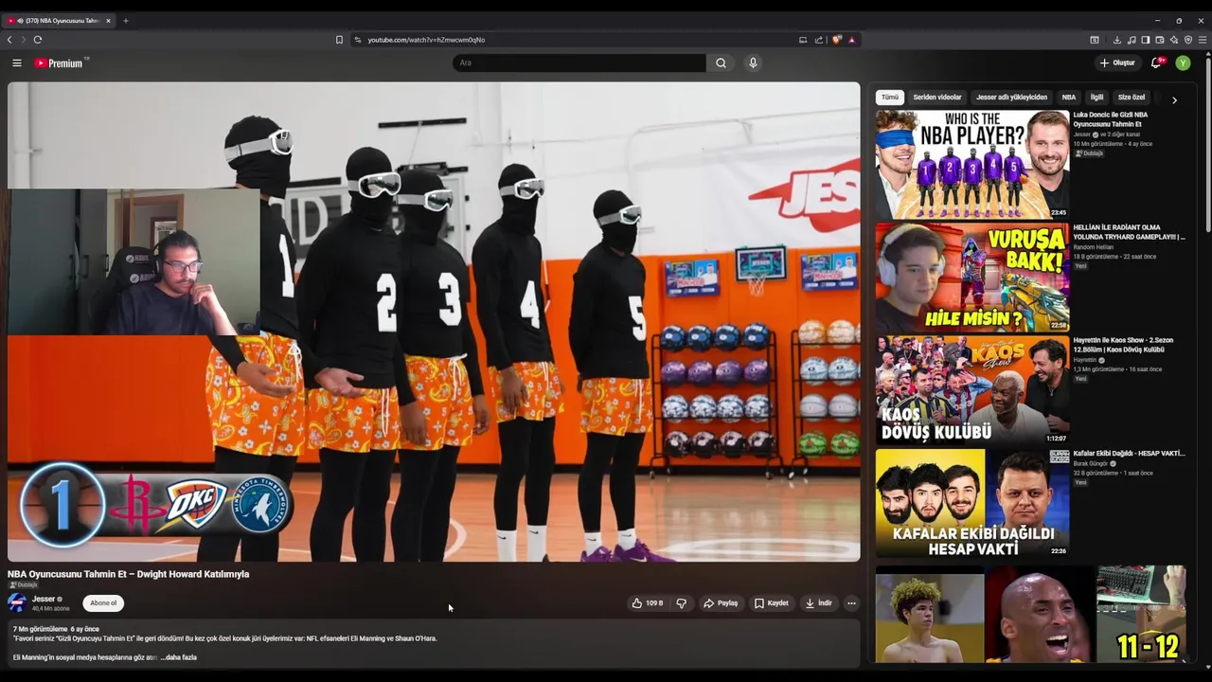This screenshot has width=1212, height=682.
Task: View site information icon beside URL
Action: coord(358,40)
